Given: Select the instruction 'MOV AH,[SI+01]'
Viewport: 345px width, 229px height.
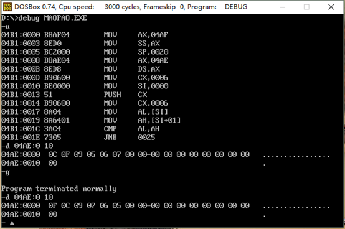Looking at the screenshot, I should click(142, 121).
